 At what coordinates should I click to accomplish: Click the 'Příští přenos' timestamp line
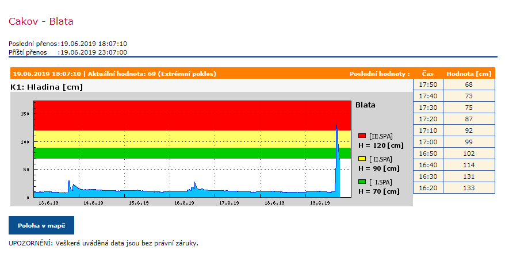click(x=68, y=52)
